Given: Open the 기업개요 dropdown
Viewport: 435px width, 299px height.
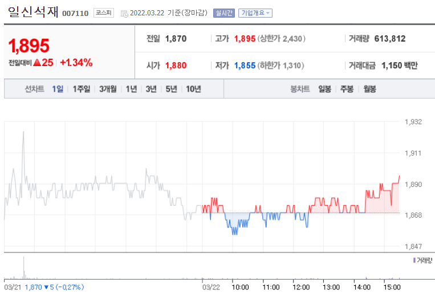Looking at the screenshot, I should tap(255, 13).
